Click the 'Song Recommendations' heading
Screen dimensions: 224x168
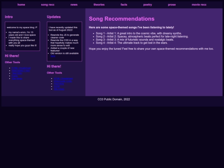tap(122, 19)
